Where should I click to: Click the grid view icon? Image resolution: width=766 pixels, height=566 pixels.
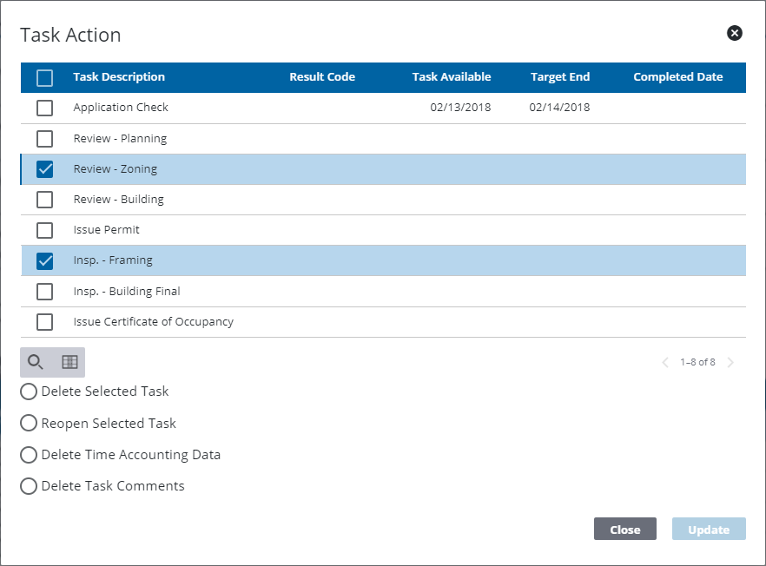point(68,362)
